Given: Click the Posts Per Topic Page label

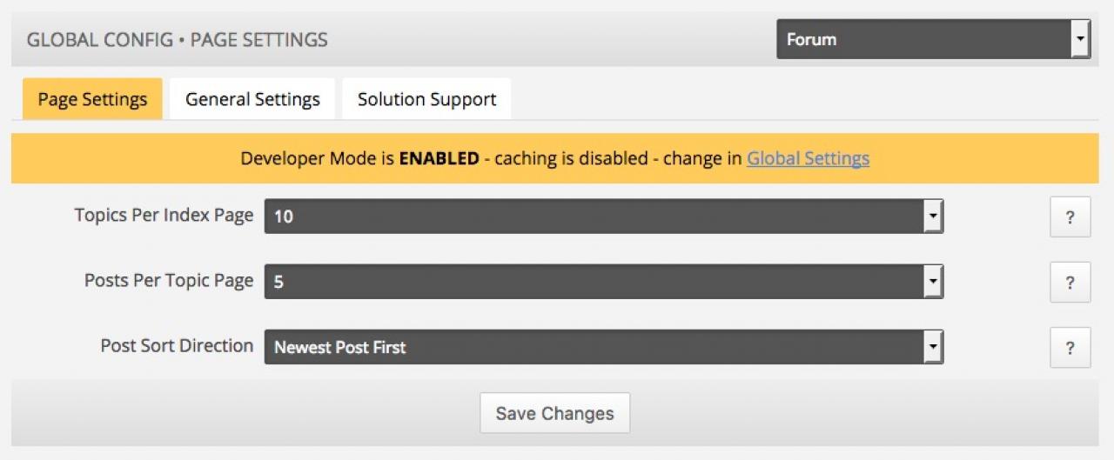Looking at the screenshot, I should (169, 281).
